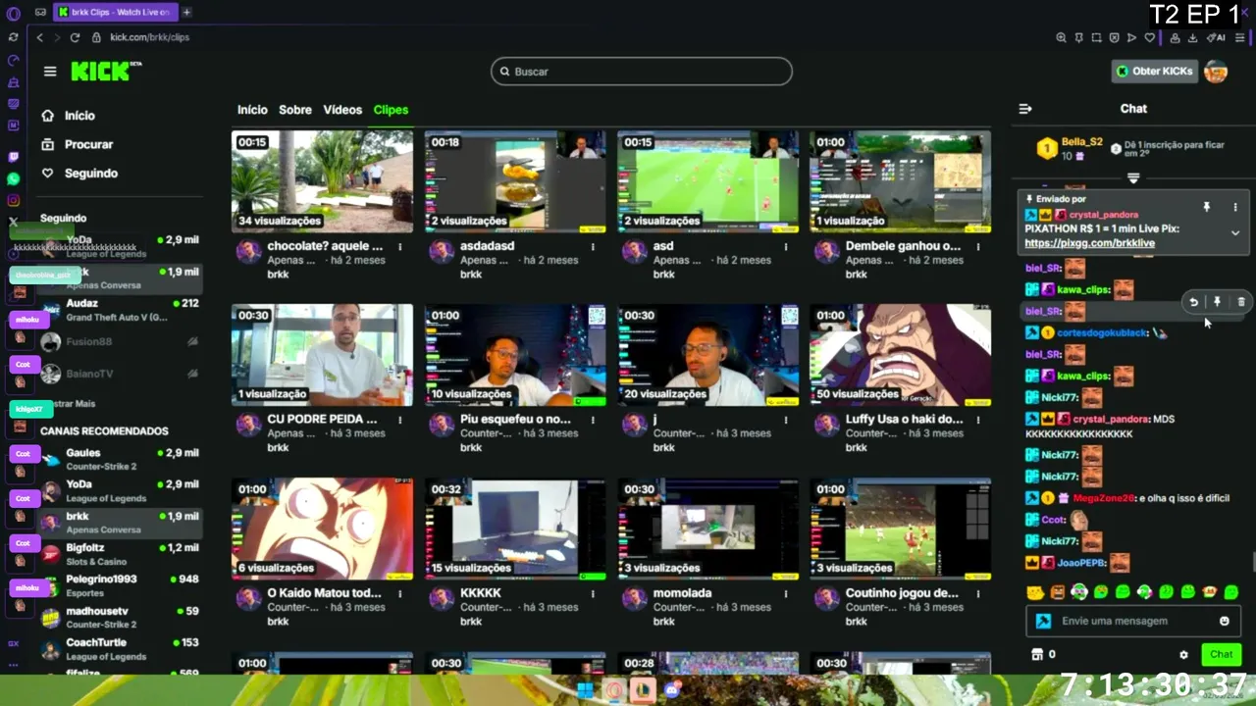Open options for clip 'KKKKK'
This screenshot has width=1256, height=706.
coord(593,593)
